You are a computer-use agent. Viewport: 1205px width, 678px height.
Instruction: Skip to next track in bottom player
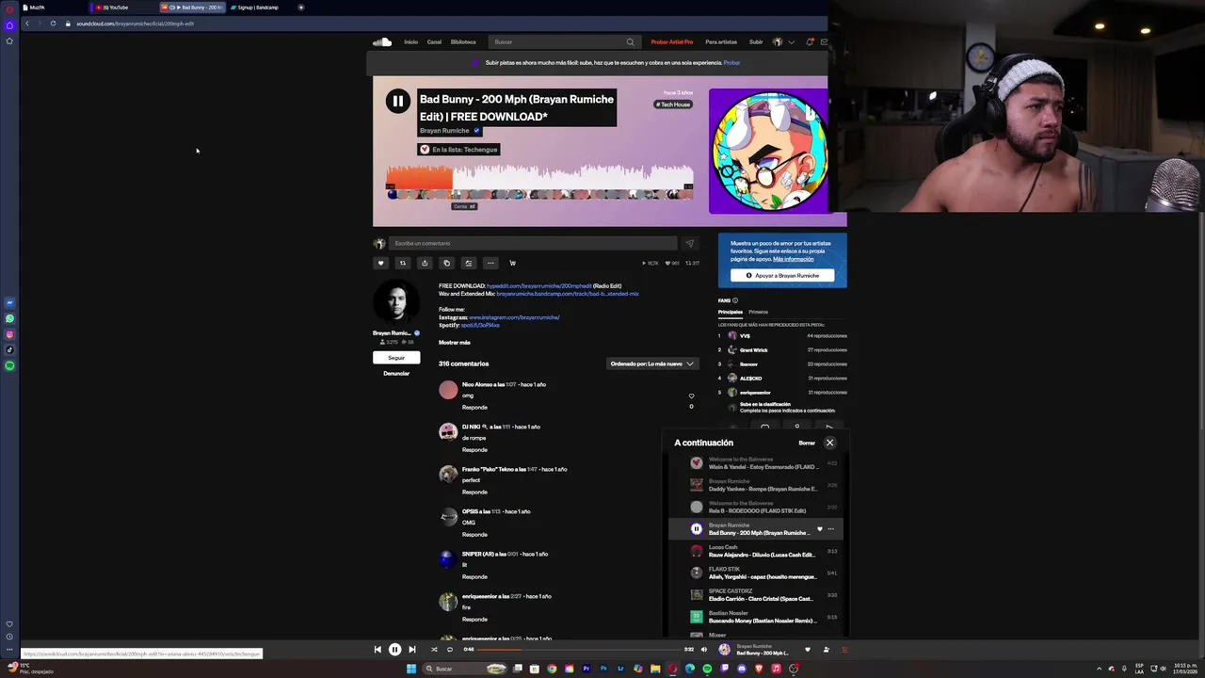(411, 649)
